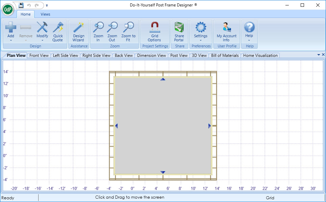Click the top blue arrow handle on the building
The height and width of the screenshot is (202, 326).
(163, 79)
